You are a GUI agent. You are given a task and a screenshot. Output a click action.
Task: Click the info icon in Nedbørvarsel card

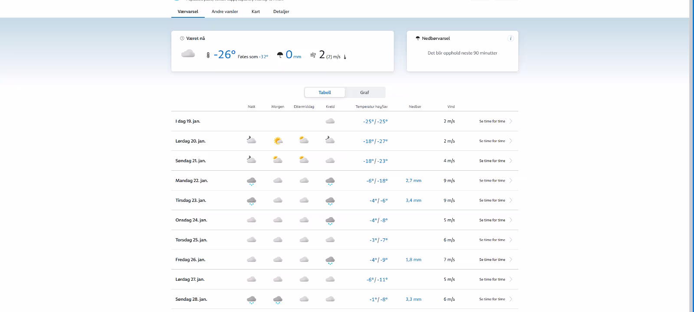[x=511, y=39]
